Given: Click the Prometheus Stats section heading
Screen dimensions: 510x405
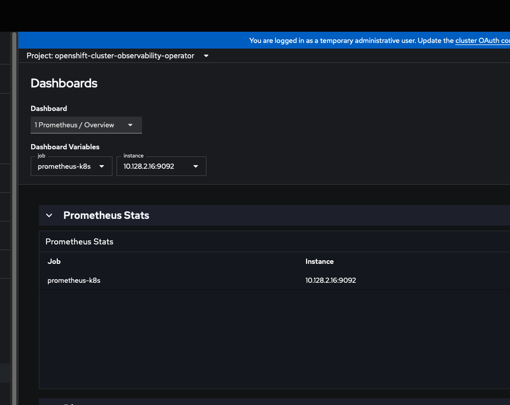Looking at the screenshot, I should point(106,215).
